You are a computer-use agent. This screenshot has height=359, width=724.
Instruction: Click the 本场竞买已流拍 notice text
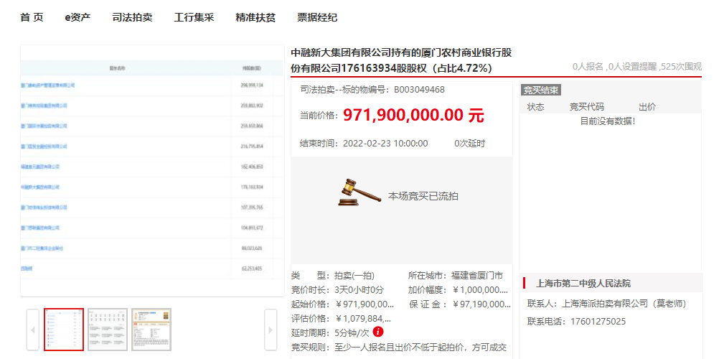click(x=423, y=196)
